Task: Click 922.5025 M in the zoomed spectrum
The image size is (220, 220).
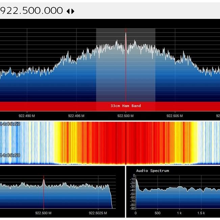Action: coord(98,213)
